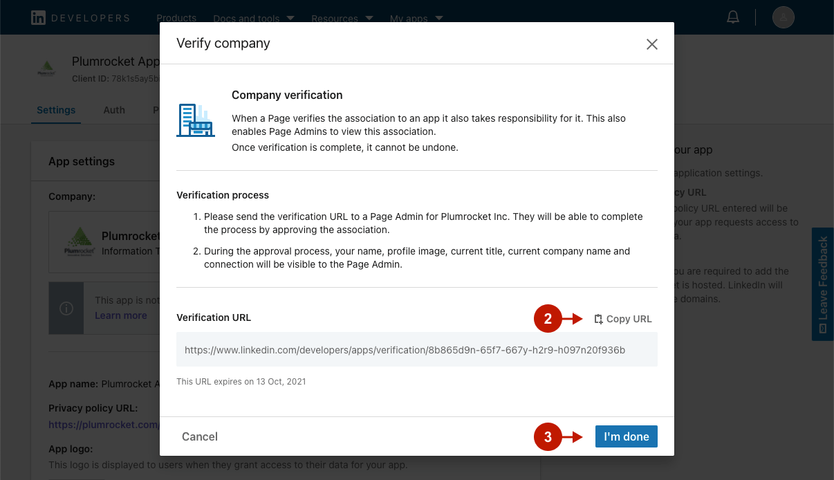Switch to the Settings tab

pos(56,110)
